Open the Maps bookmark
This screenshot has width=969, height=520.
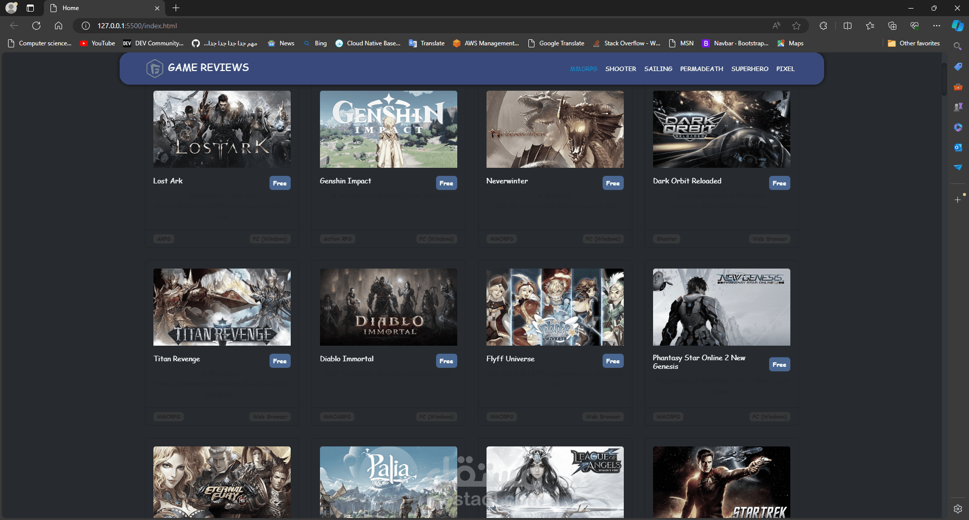coord(790,43)
